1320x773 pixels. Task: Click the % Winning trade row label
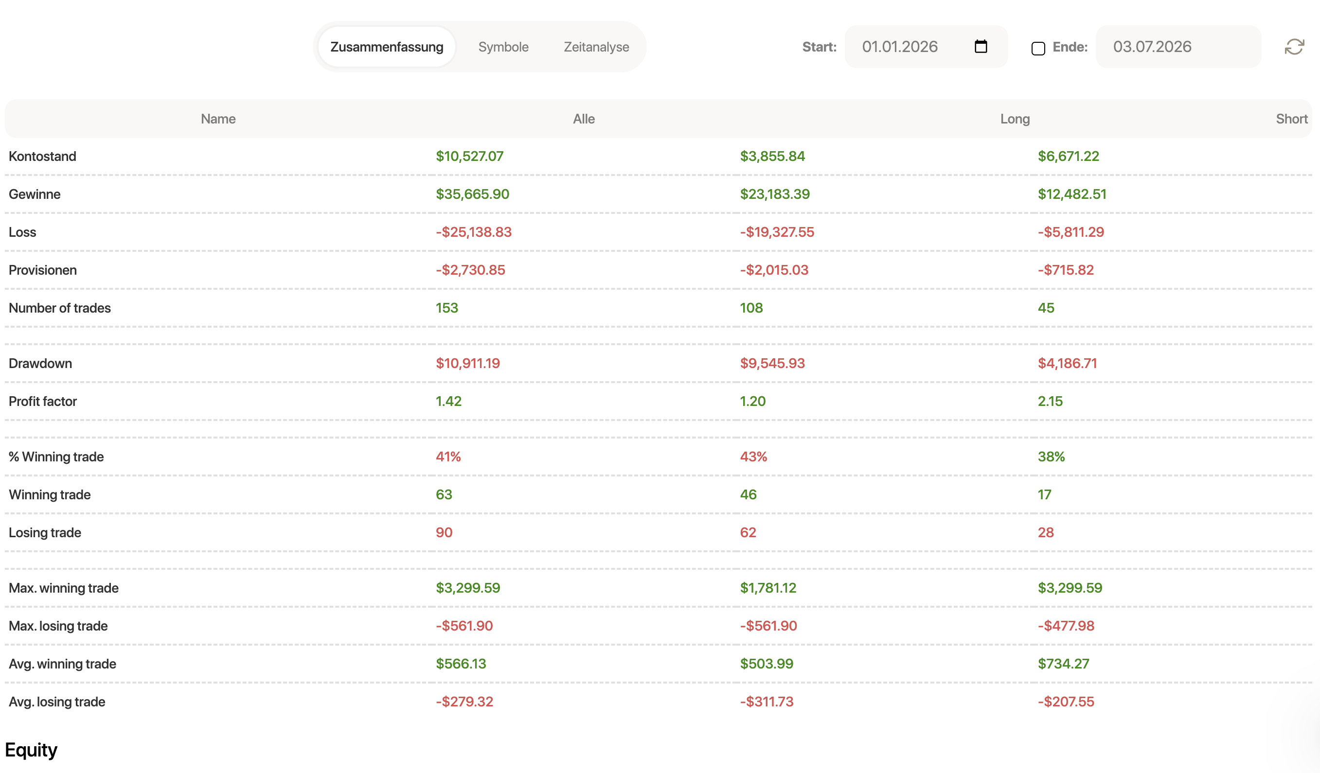(56, 457)
